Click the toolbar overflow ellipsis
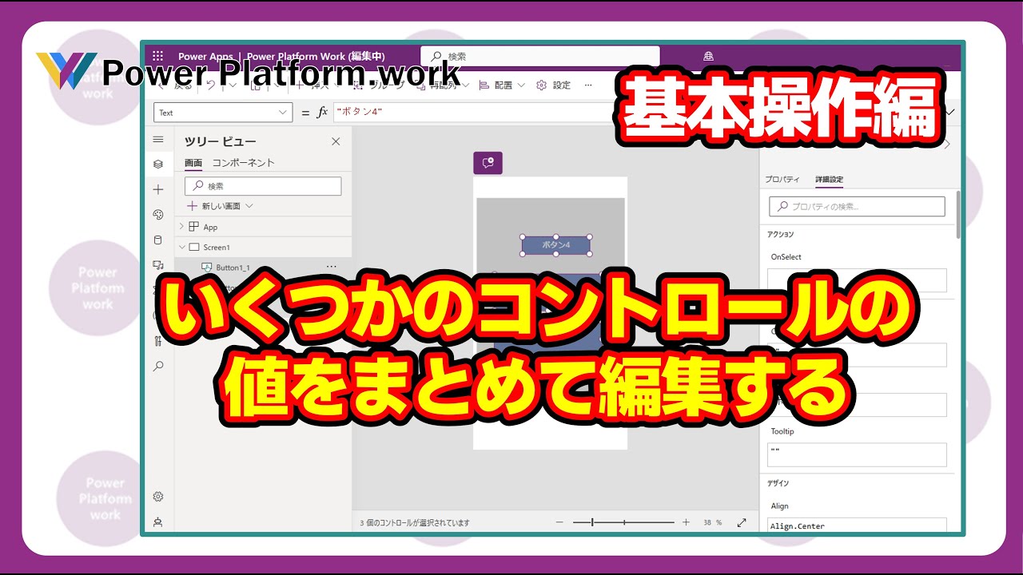1023x575 pixels. pyautogui.click(x=589, y=85)
